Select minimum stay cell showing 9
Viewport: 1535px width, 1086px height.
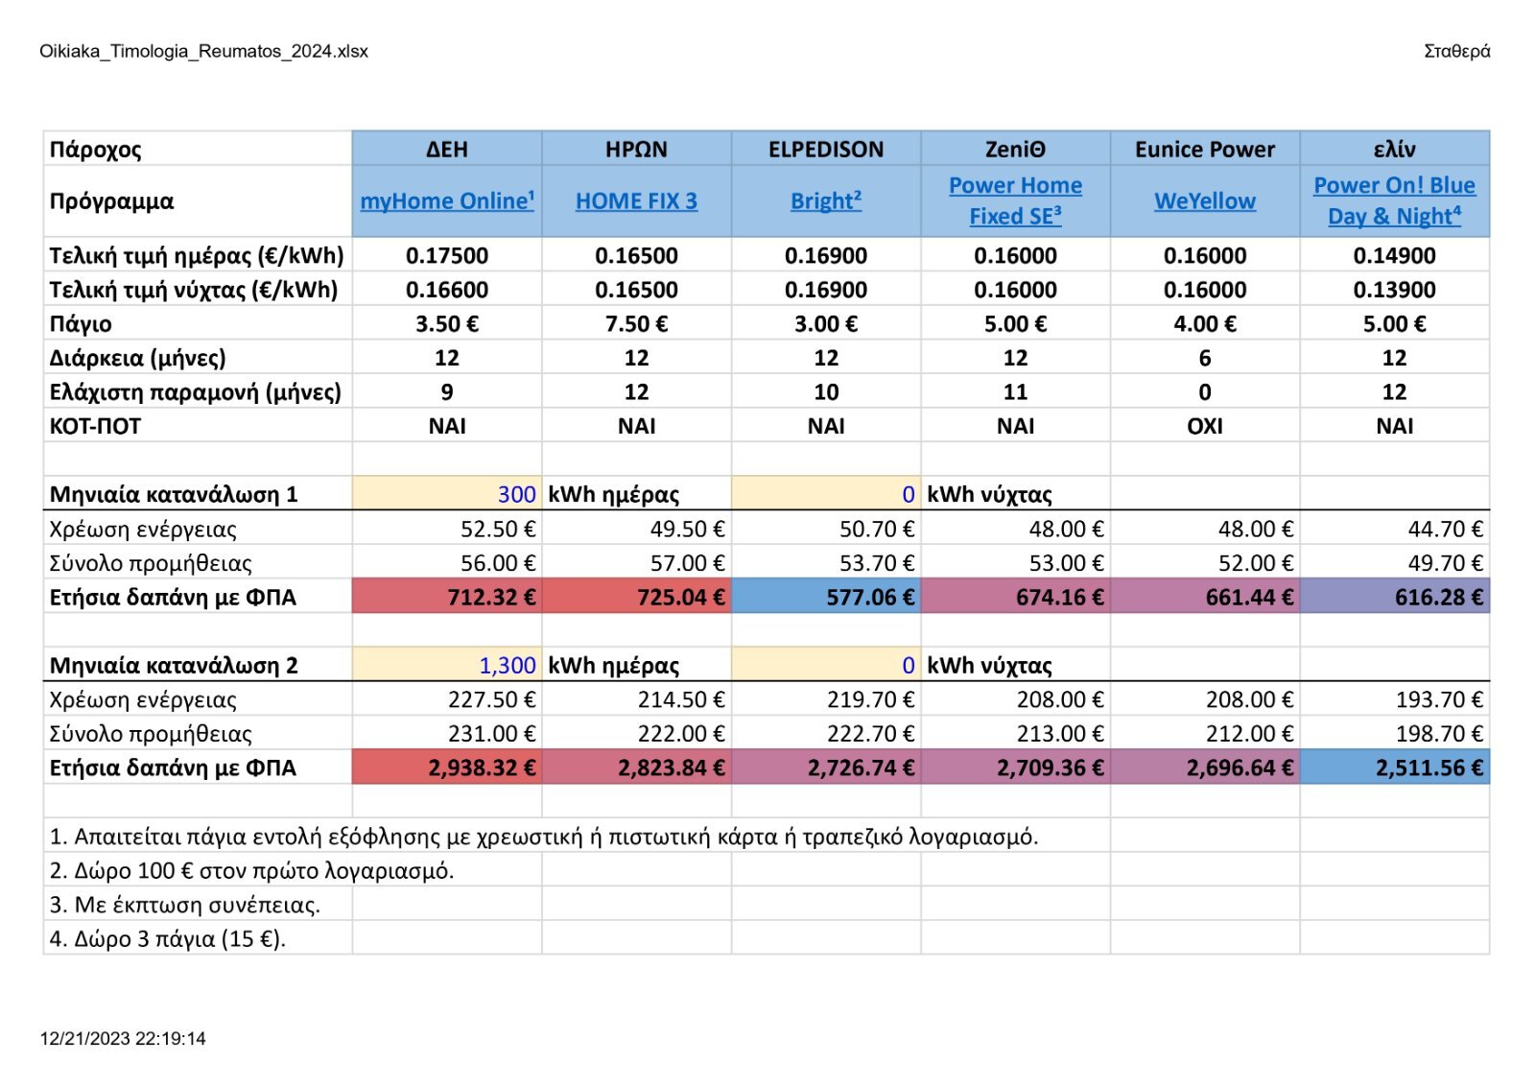tap(447, 391)
